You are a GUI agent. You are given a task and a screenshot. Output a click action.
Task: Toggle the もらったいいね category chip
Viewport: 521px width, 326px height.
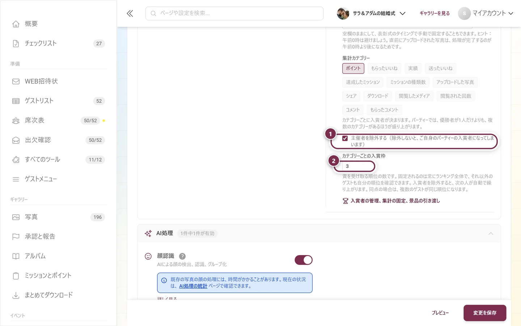click(384, 68)
